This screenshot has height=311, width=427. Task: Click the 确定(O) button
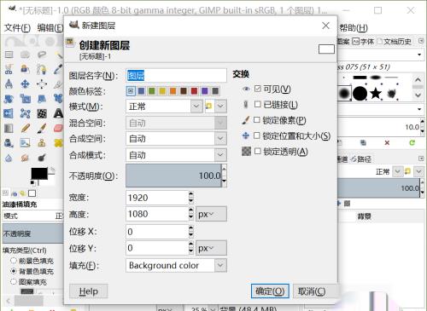(270, 291)
